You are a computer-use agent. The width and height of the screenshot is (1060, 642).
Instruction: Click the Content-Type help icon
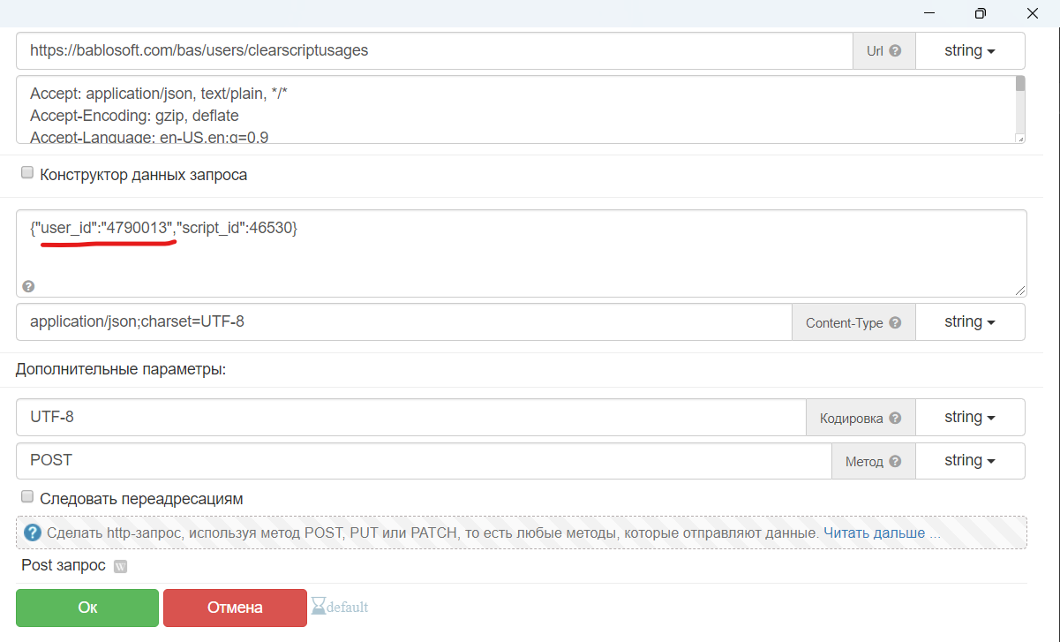pyautogui.click(x=895, y=323)
